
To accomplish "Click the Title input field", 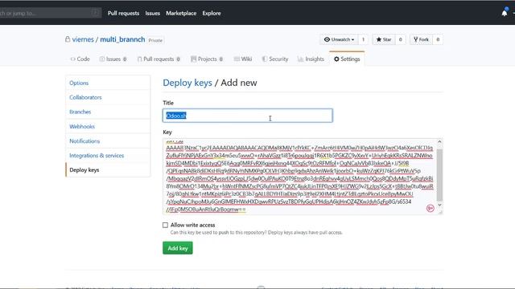I will (x=248, y=116).
